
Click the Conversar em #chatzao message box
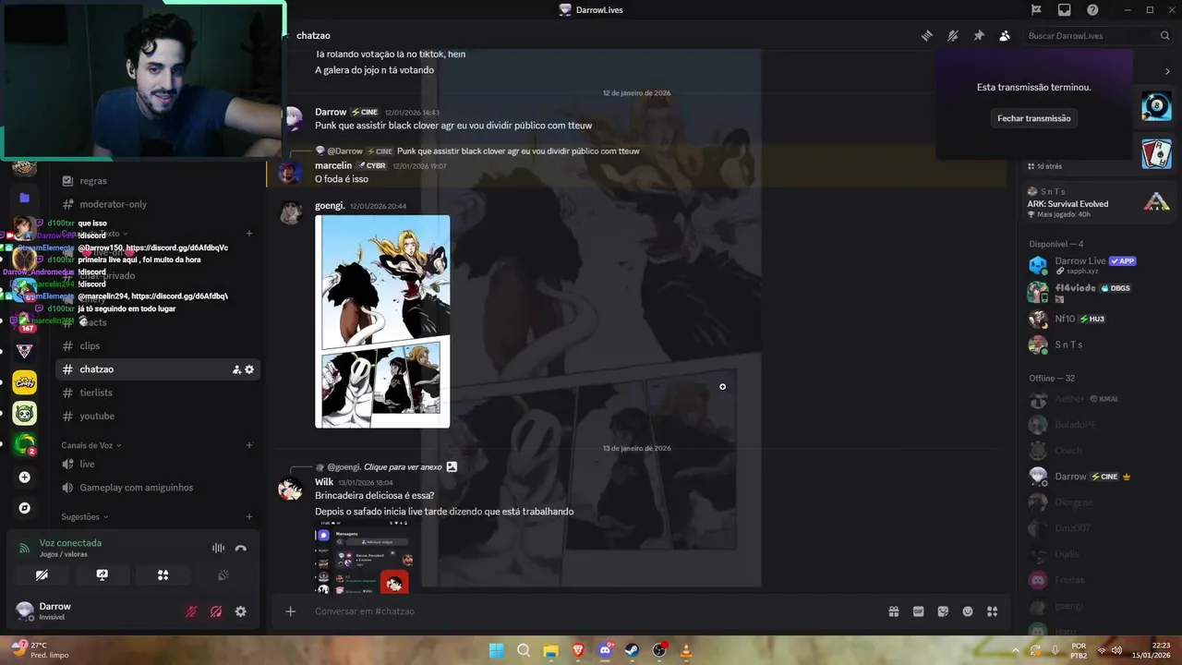coord(591,611)
